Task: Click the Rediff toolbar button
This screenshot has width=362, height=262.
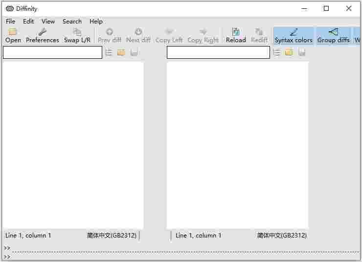Action: coord(259,35)
